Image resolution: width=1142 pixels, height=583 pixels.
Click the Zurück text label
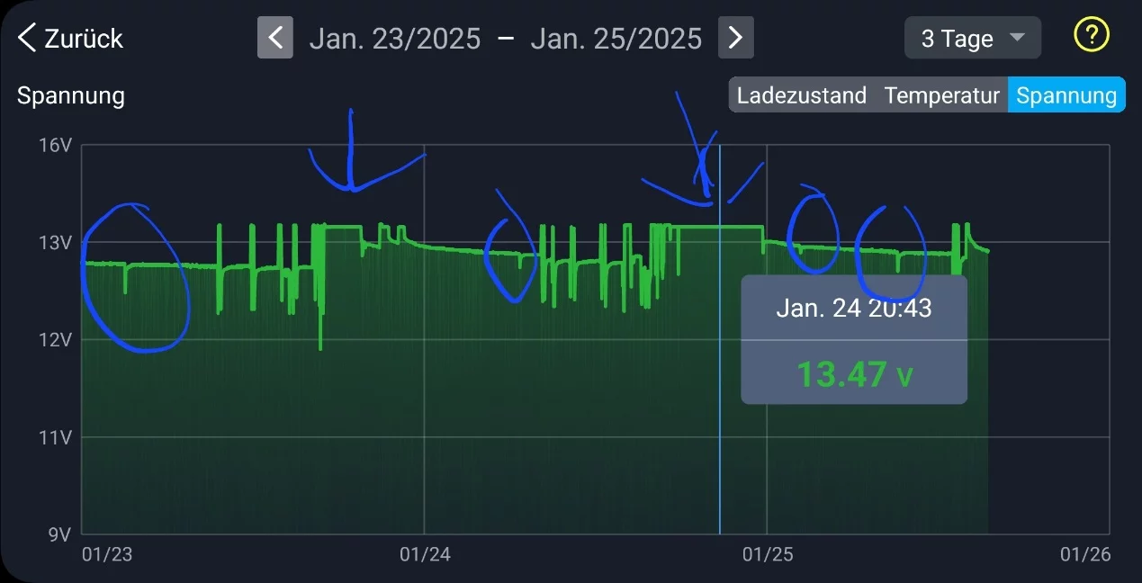(x=84, y=39)
